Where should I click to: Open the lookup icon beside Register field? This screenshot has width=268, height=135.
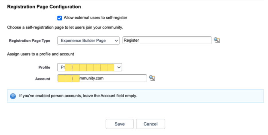point(217,41)
